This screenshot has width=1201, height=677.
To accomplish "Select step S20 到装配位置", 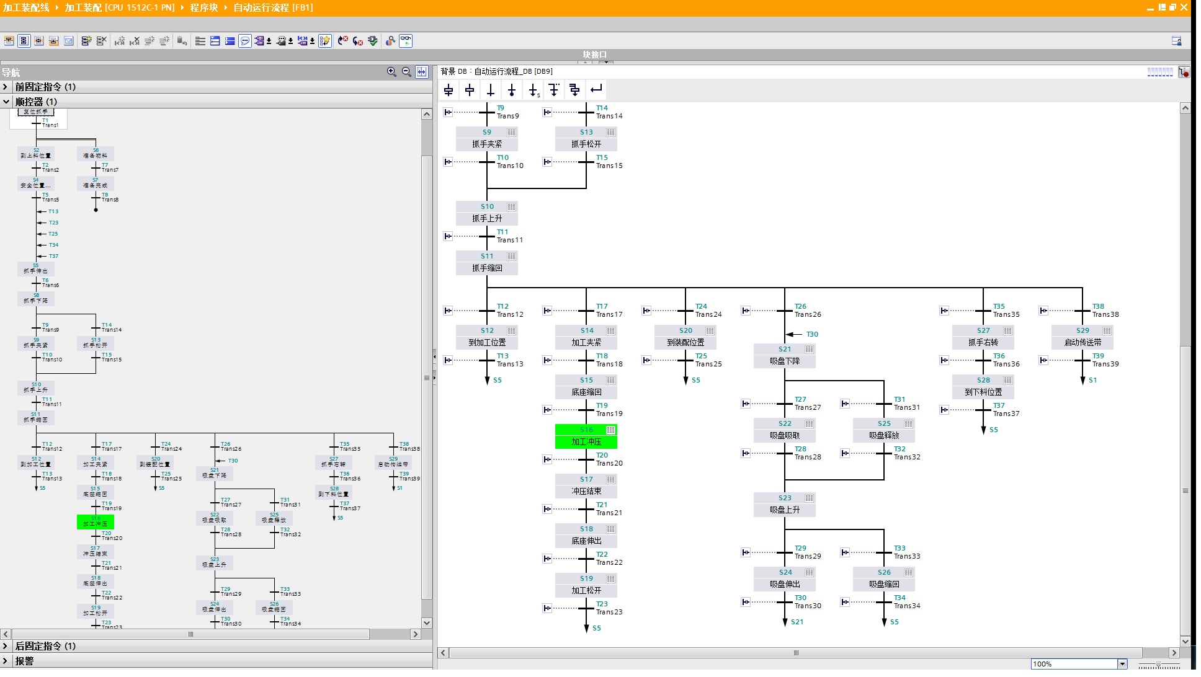I will click(685, 337).
